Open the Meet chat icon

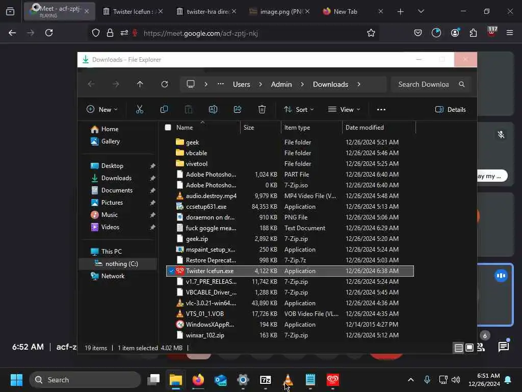pyautogui.click(x=503, y=347)
